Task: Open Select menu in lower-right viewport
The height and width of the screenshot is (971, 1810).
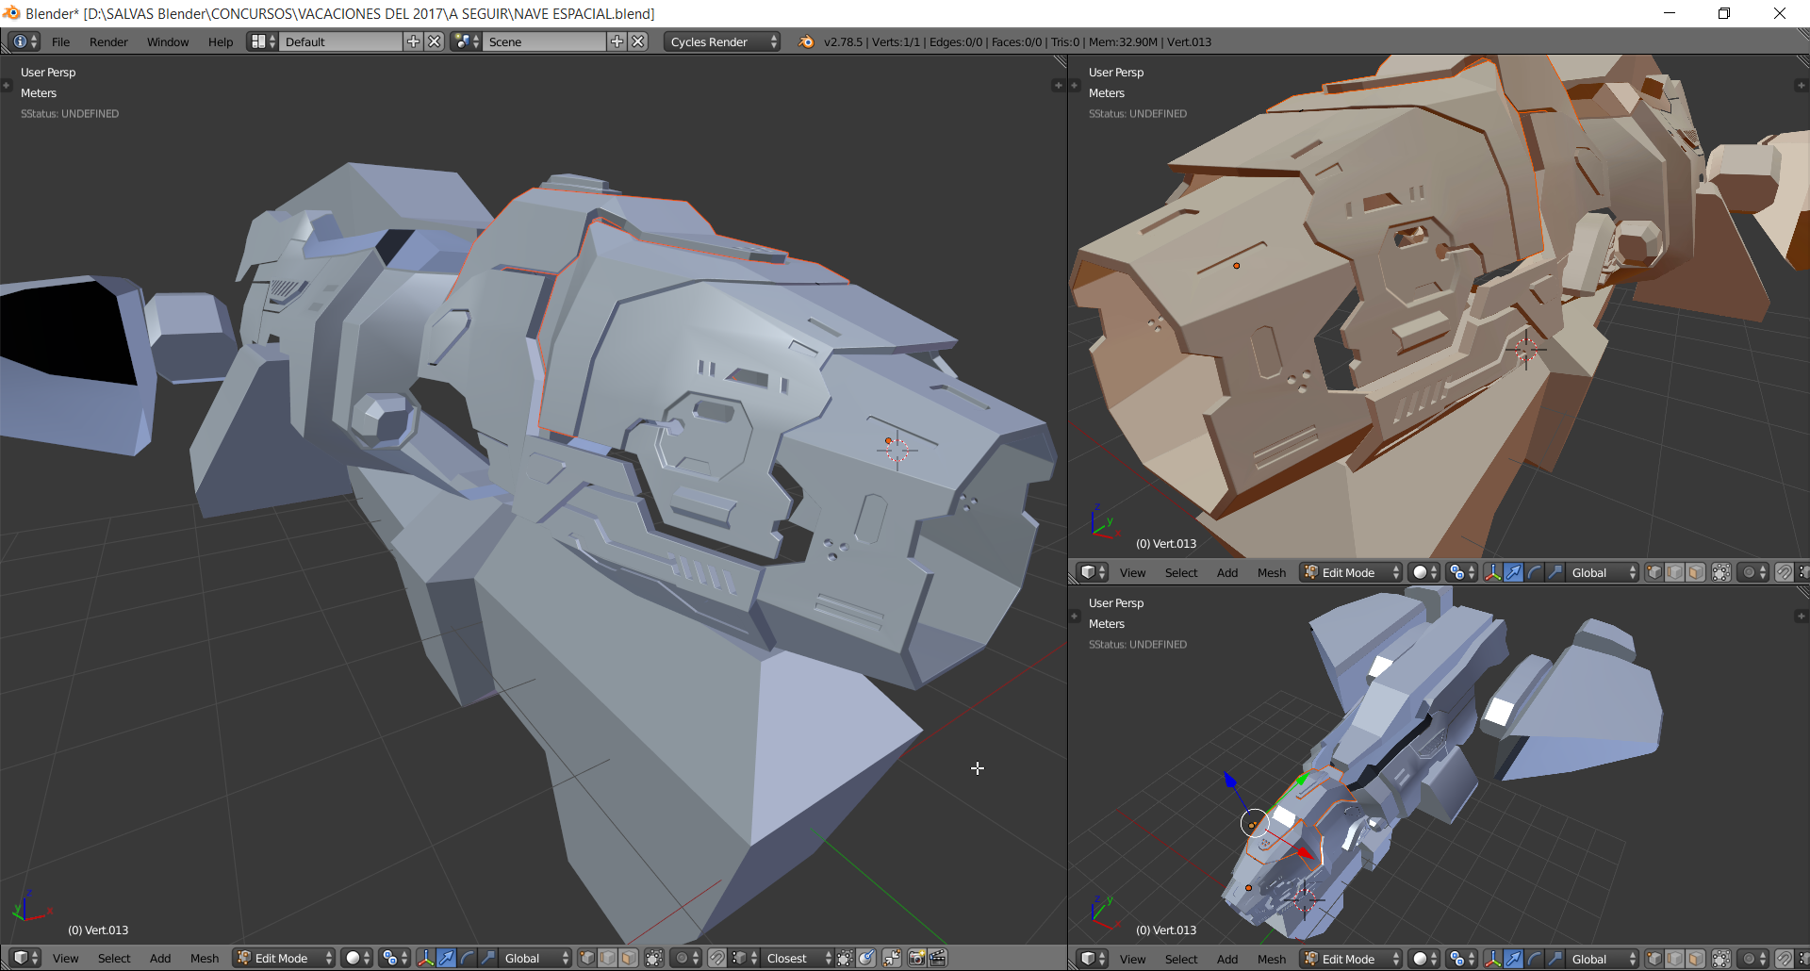Action: pyautogui.click(x=1181, y=959)
